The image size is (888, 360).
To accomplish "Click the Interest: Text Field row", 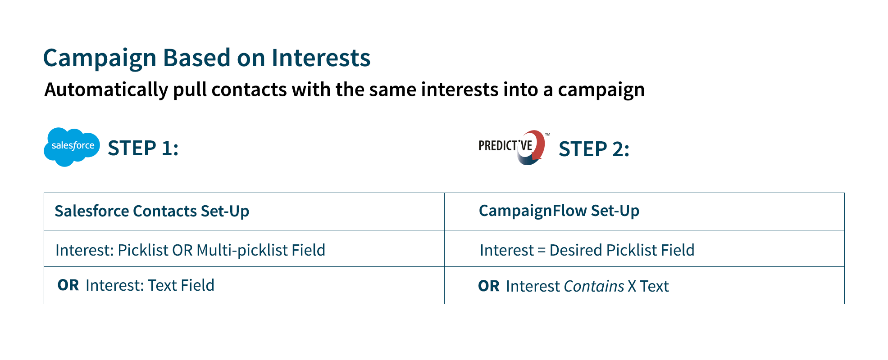I will pyautogui.click(x=244, y=285).
